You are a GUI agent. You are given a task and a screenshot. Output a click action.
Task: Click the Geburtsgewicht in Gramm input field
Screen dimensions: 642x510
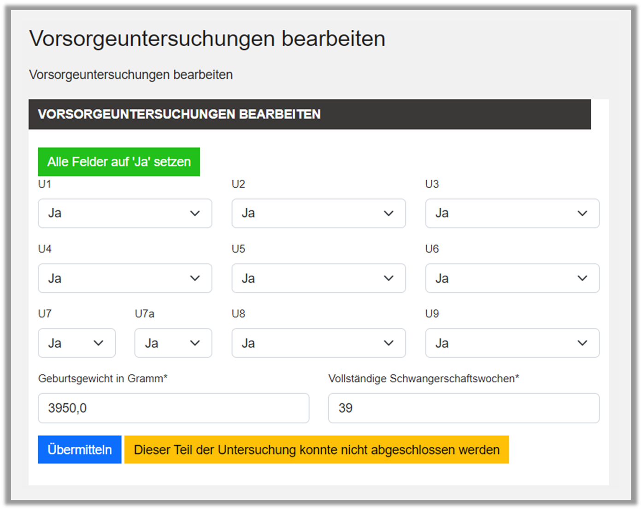click(x=173, y=408)
